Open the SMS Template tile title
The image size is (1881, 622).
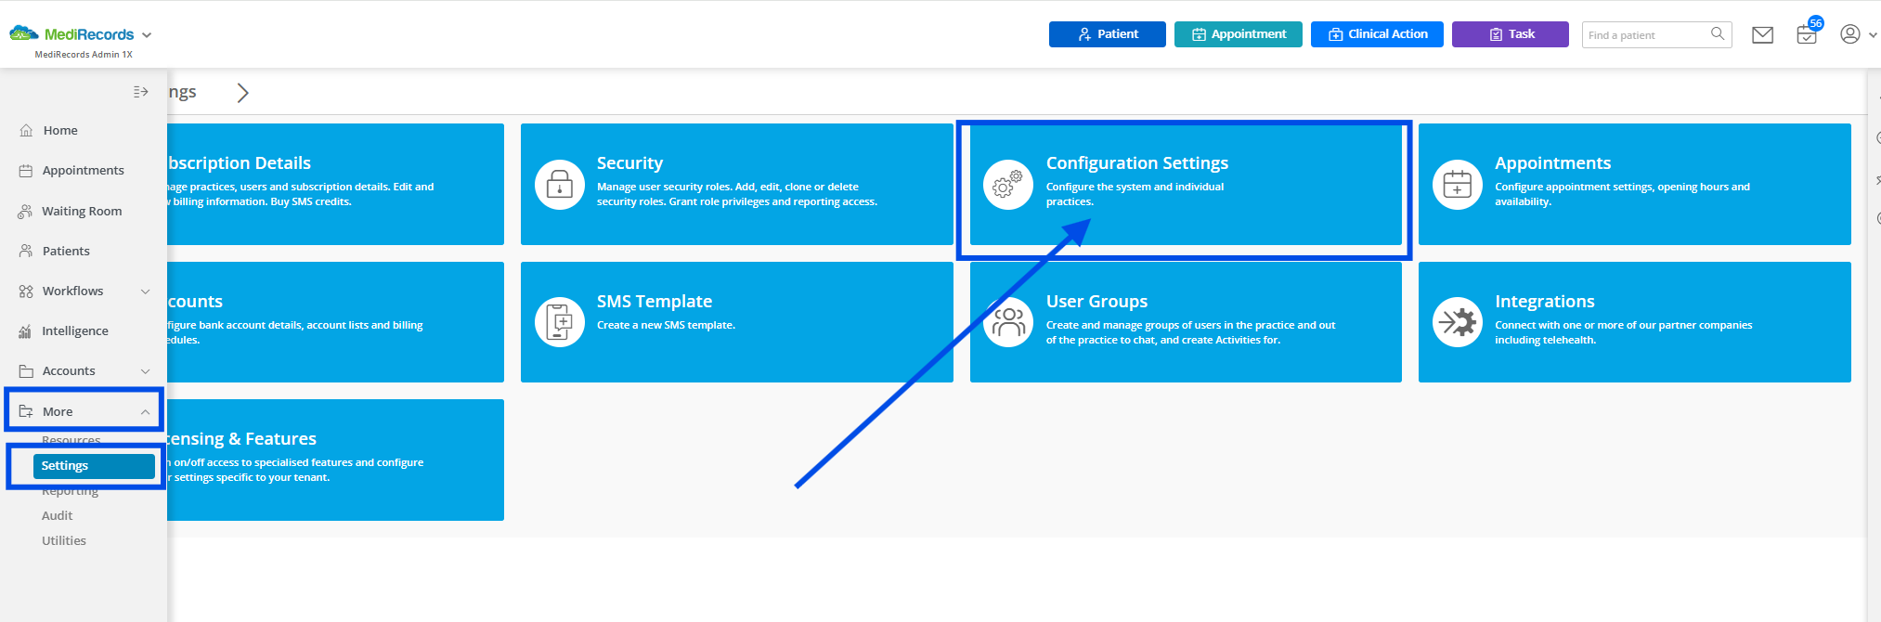[x=655, y=302]
